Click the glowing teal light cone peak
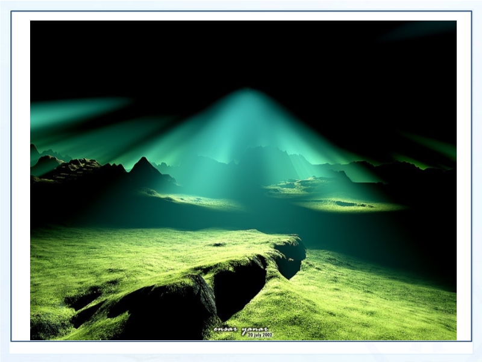This screenshot has width=482, height=362. click(x=247, y=97)
